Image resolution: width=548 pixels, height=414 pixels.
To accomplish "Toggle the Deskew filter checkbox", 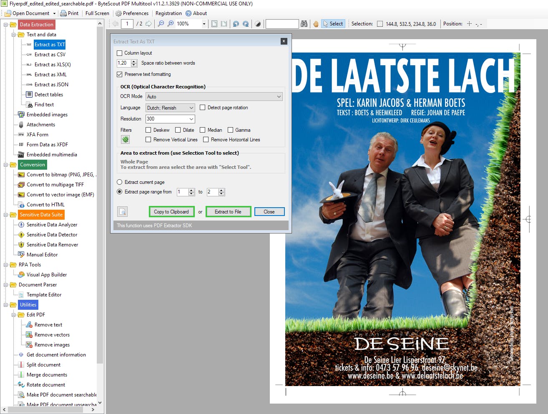I will (x=148, y=130).
